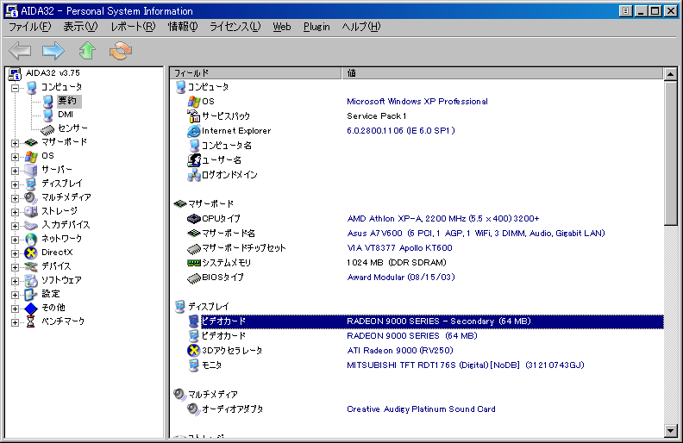Expand the DirectX tree node

(16, 253)
